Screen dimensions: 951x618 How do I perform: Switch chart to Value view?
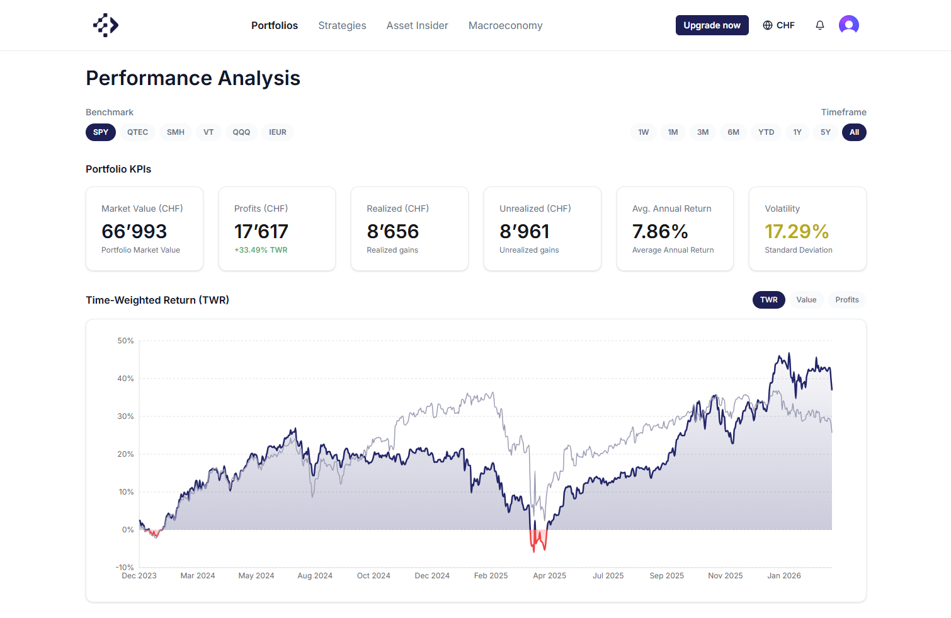[x=806, y=300]
